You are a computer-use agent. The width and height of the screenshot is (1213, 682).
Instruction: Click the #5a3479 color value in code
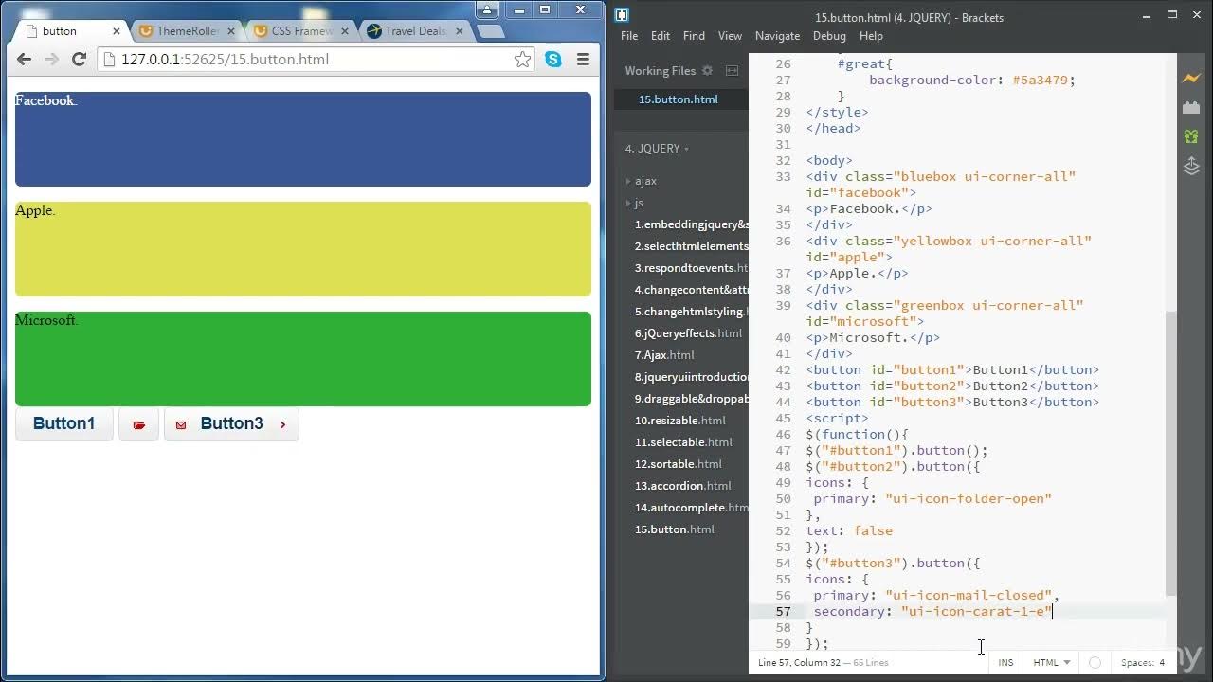[1041, 81]
